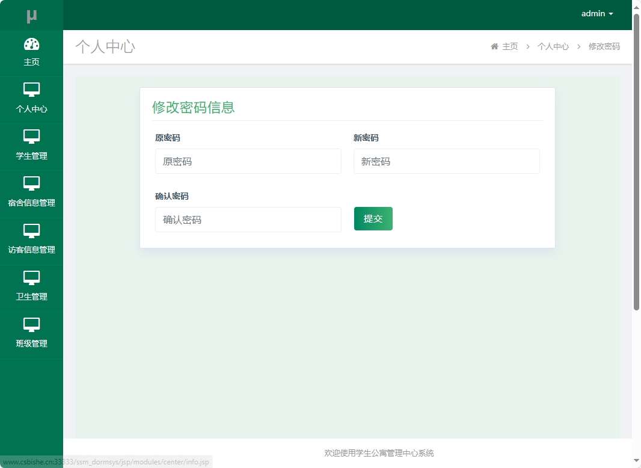
Task: Open the admin account dropdown
Action: [x=593, y=13]
